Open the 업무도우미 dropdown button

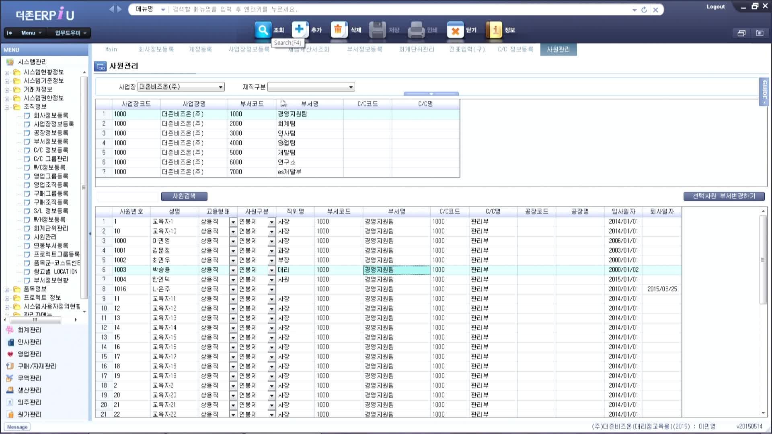coord(70,33)
